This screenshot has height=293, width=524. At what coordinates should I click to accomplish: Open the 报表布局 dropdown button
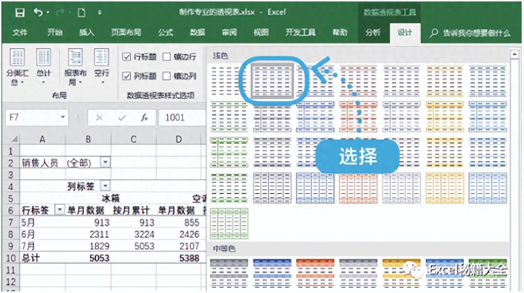pos(75,67)
